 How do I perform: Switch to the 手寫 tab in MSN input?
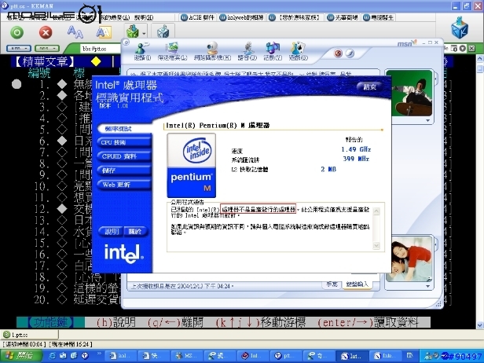point(332,284)
